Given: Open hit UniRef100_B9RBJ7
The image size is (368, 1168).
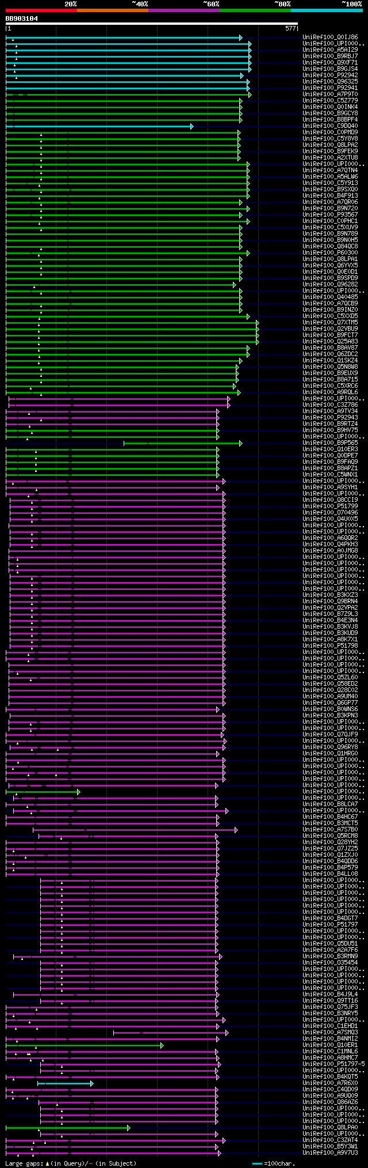Looking at the screenshot, I should pos(330,56).
